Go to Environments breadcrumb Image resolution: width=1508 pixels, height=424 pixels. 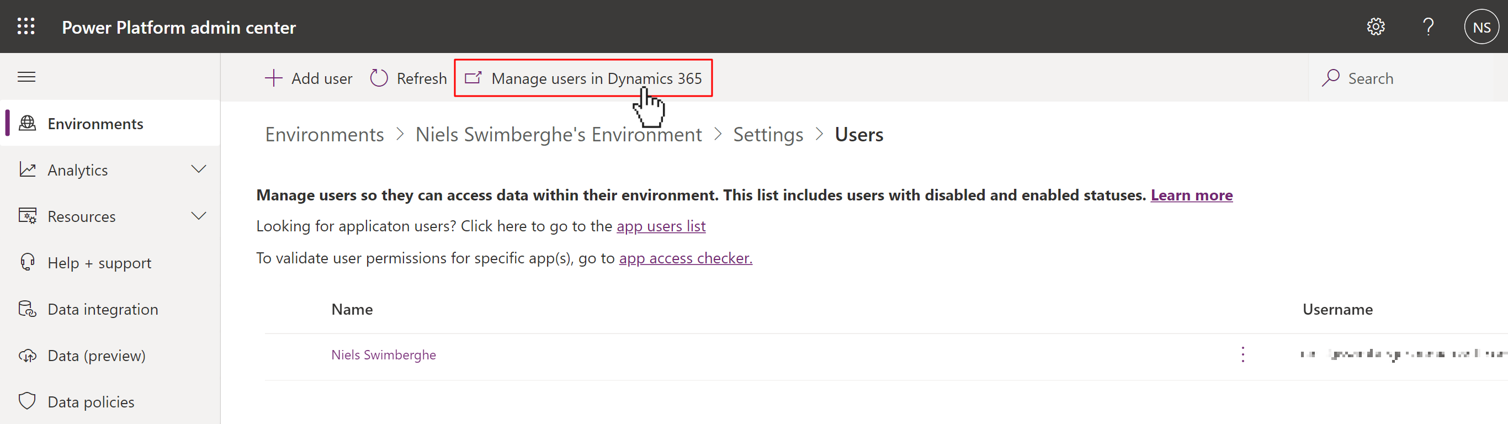(x=325, y=134)
